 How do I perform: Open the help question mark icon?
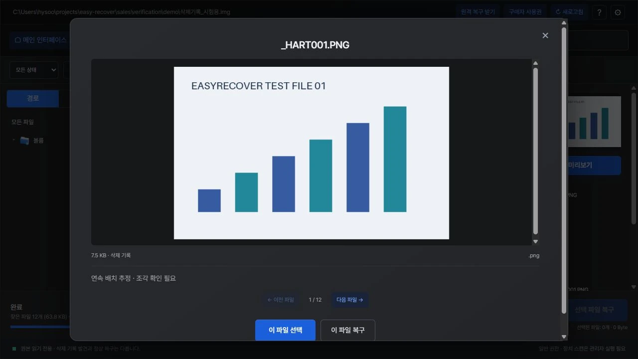tap(600, 12)
